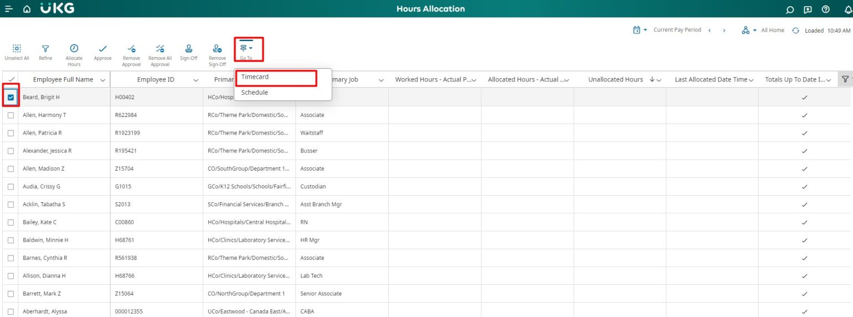Click the Remove All Approval button
Image resolution: width=853 pixels, height=317 pixels.
pos(160,54)
